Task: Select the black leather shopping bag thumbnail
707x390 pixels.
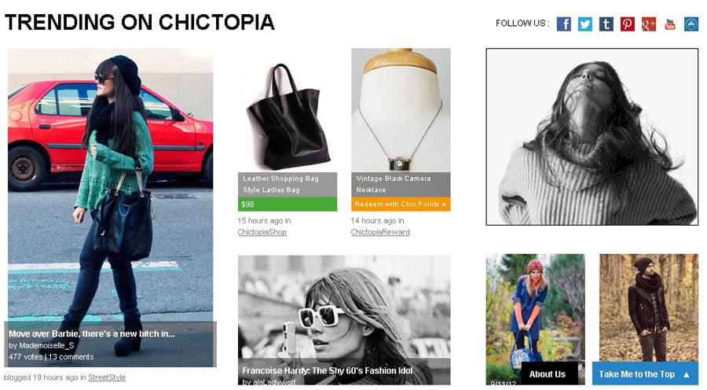Action: [288, 111]
